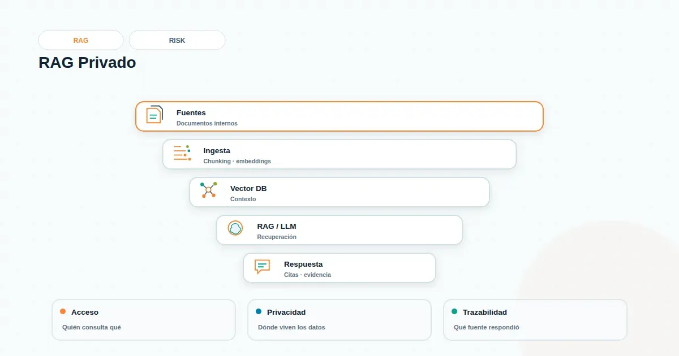The height and width of the screenshot is (356, 679).
Task: Select the Vector DB funnel card
Action: pyautogui.click(x=339, y=192)
